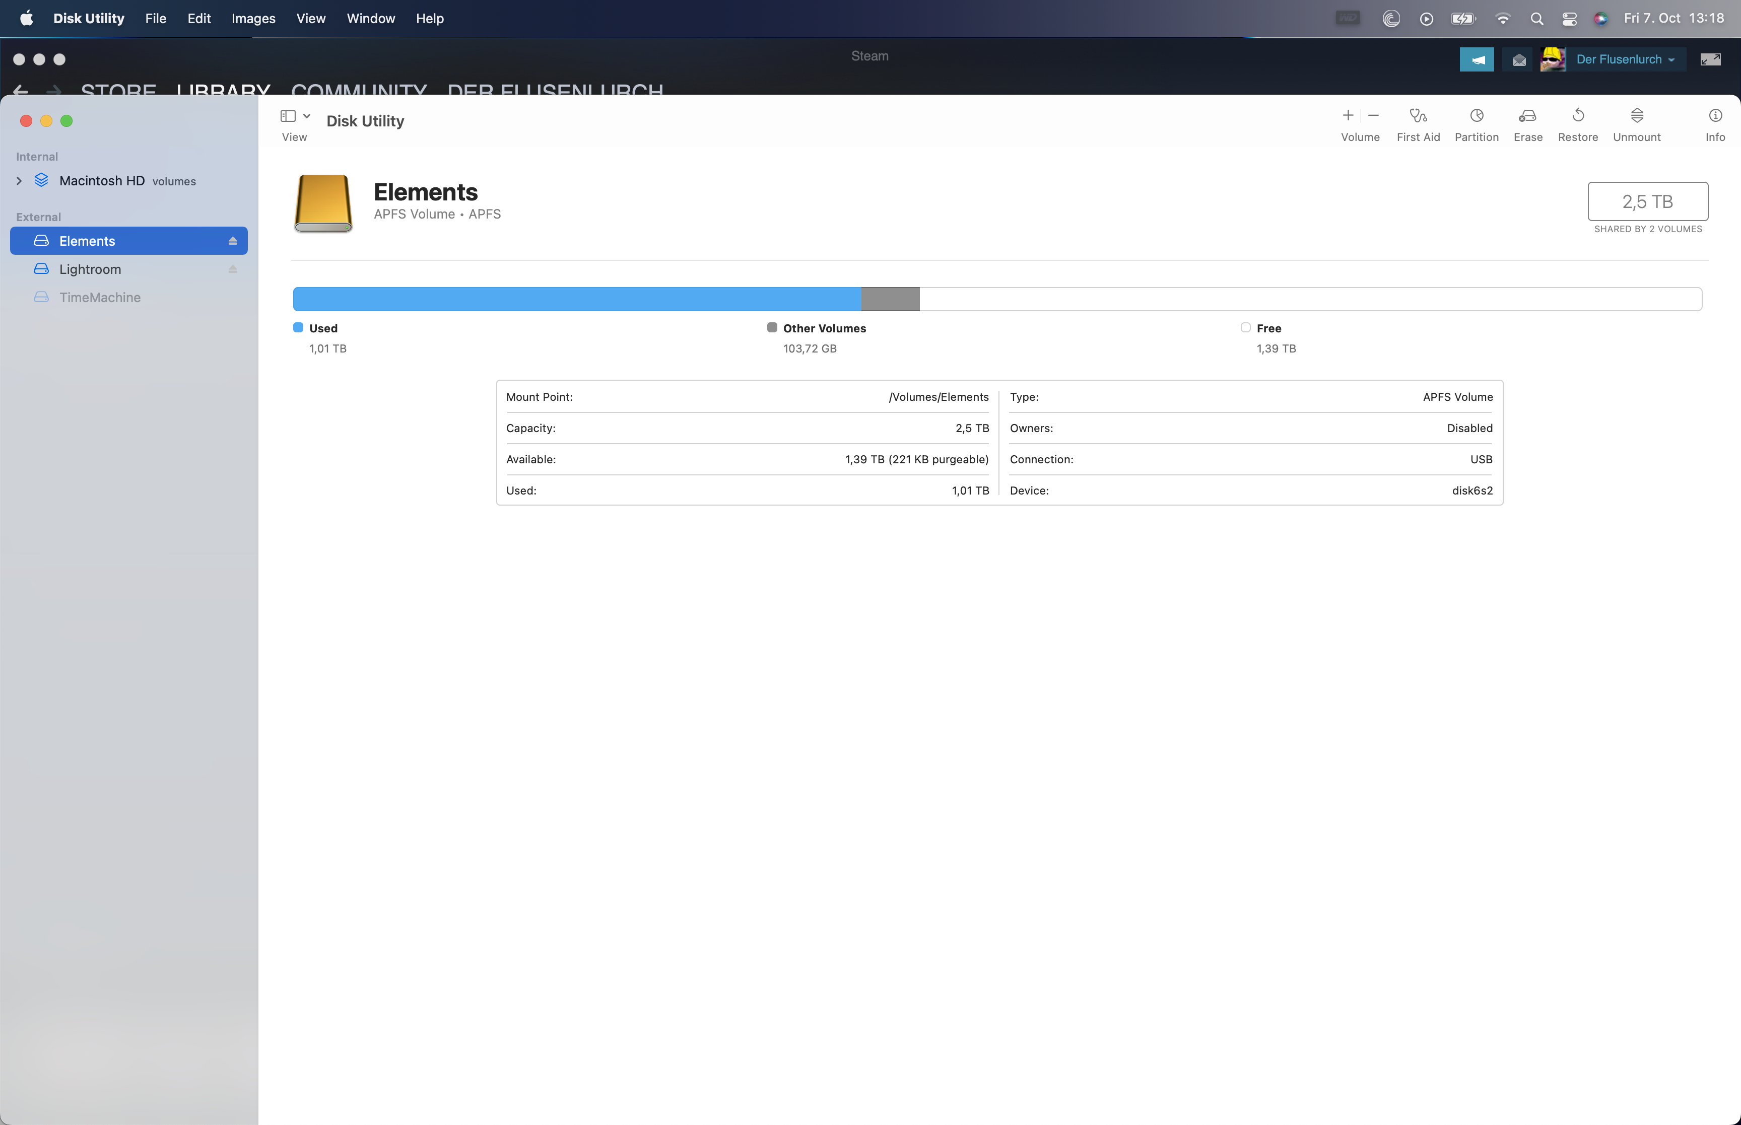Eject Elements using sidebar eject icon
The width and height of the screenshot is (1741, 1125).
pyautogui.click(x=232, y=241)
